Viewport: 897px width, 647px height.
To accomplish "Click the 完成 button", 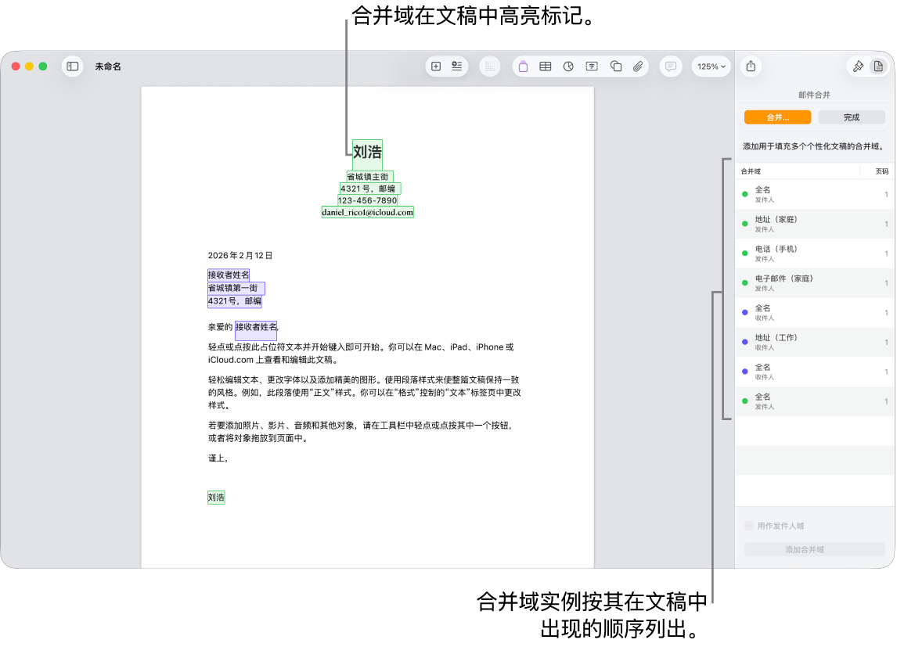I will point(852,117).
